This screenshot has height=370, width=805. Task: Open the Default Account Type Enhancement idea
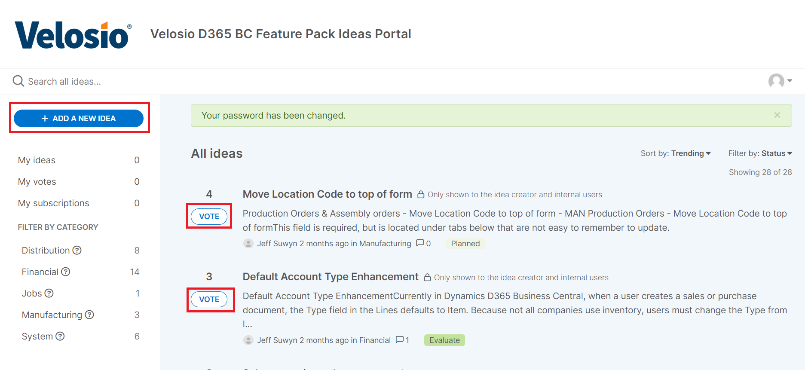point(331,277)
